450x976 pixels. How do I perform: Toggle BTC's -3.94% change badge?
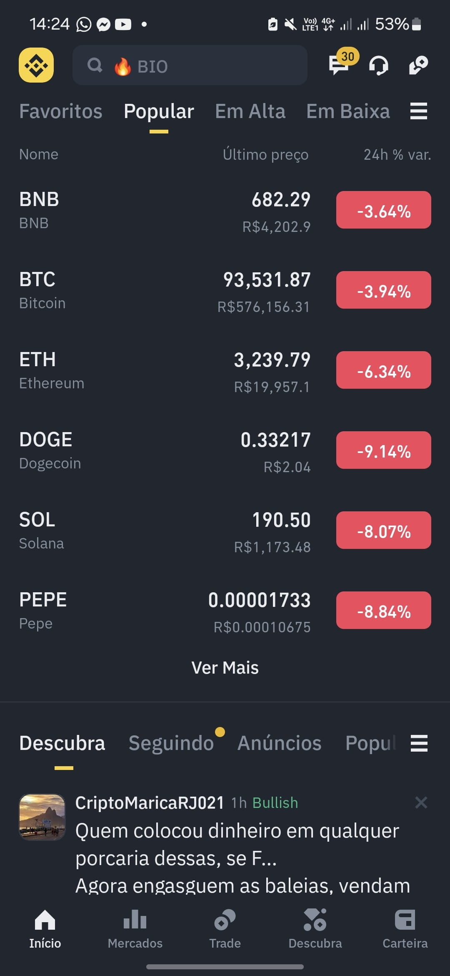tap(384, 290)
